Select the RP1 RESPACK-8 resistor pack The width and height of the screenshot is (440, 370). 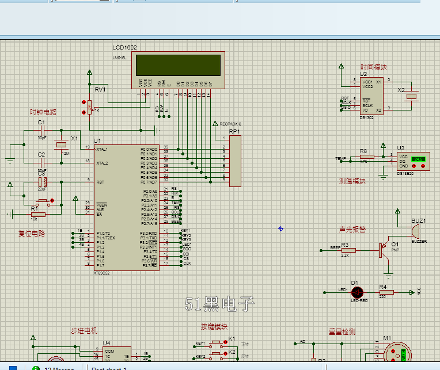click(x=235, y=161)
